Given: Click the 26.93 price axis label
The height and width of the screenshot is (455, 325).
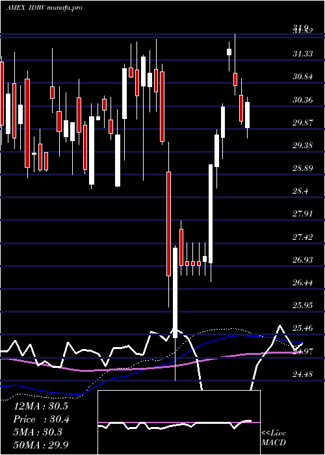Looking at the screenshot, I should click(303, 259).
